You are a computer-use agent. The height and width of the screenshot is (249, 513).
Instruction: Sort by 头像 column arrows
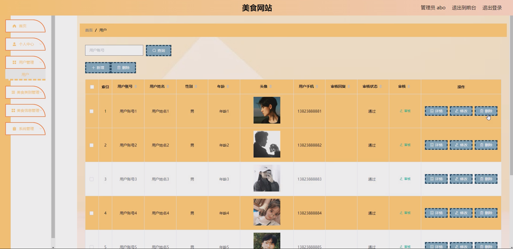(x=271, y=86)
